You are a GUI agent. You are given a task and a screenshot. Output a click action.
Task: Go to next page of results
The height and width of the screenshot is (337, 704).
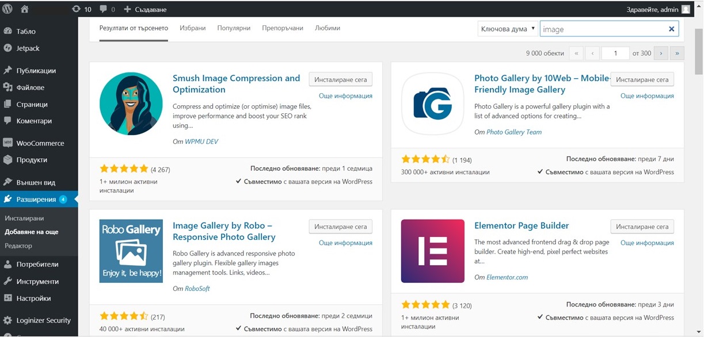pos(661,53)
